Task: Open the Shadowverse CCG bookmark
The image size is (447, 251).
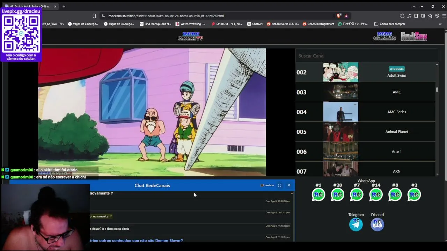Action: (283, 24)
